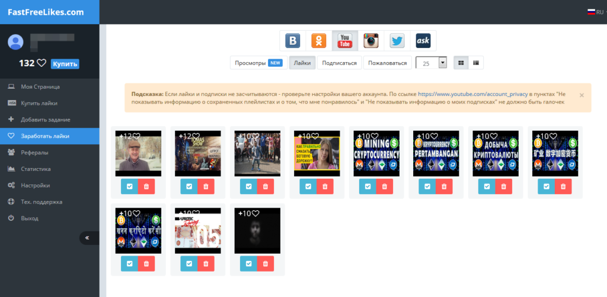Open the RU language selector
The width and height of the screenshot is (607, 297).
[x=594, y=11]
